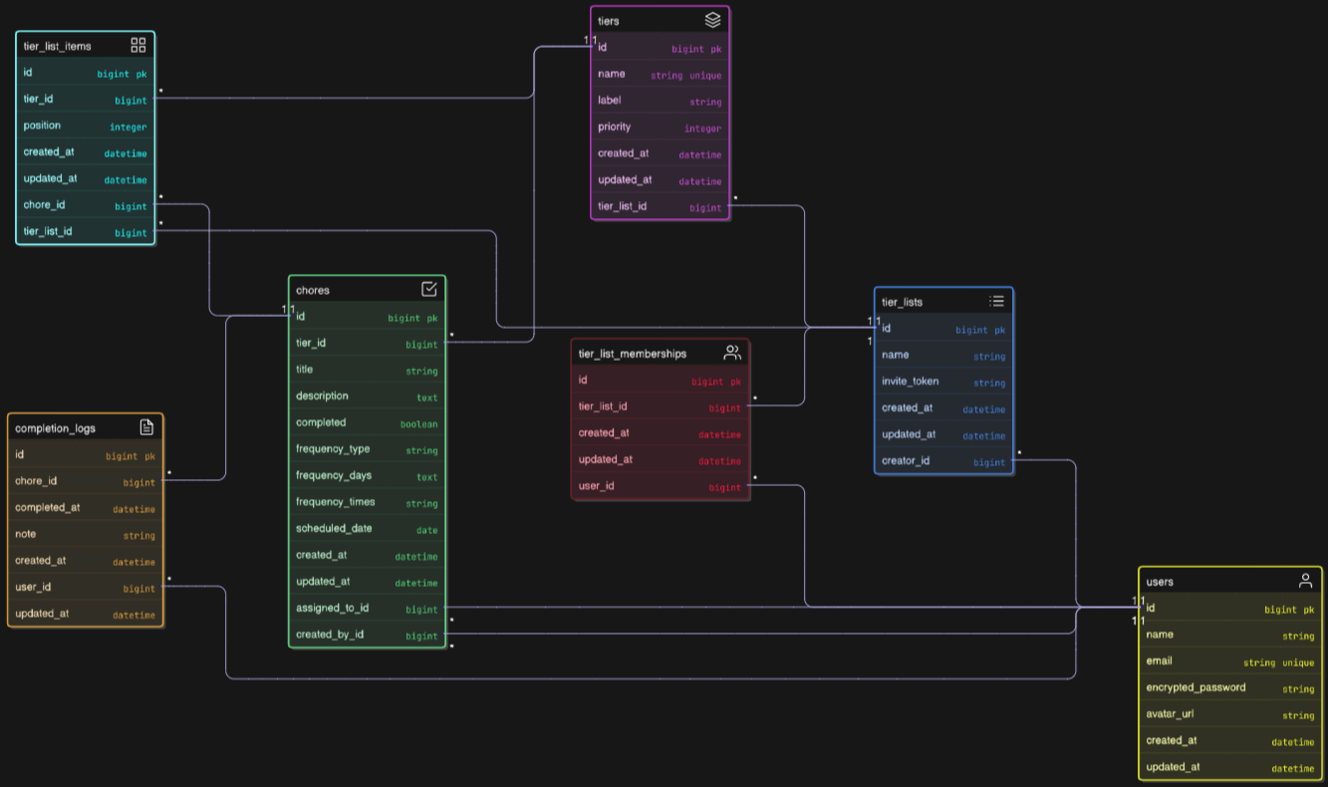1328x787 pixels.
Task: Click the updated_at row in chores table
Action: pyautogui.click(x=368, y=582)
